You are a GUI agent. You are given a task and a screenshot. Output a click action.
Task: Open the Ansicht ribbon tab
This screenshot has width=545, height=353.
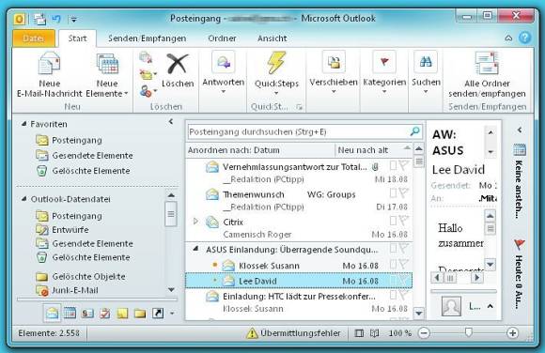(x=272, y=38)
